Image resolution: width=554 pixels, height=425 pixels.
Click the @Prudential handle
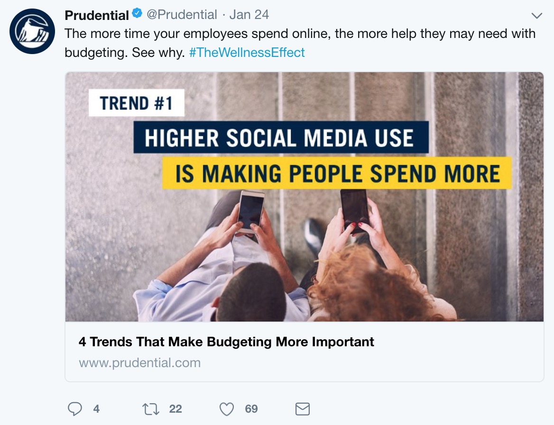[182, 15]
